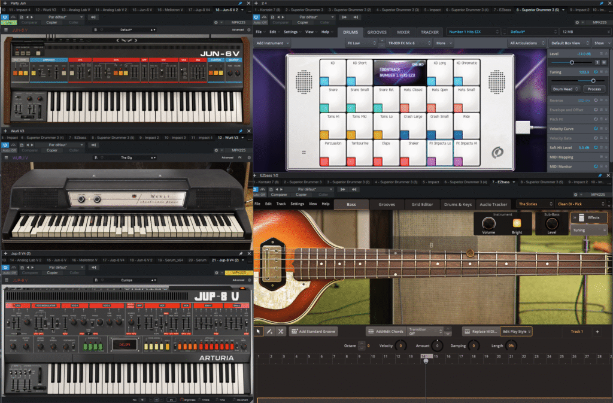613x403 pixels.
Task: Open The Sixties library dropdown in EZbass
Action: tap(535, 204)
